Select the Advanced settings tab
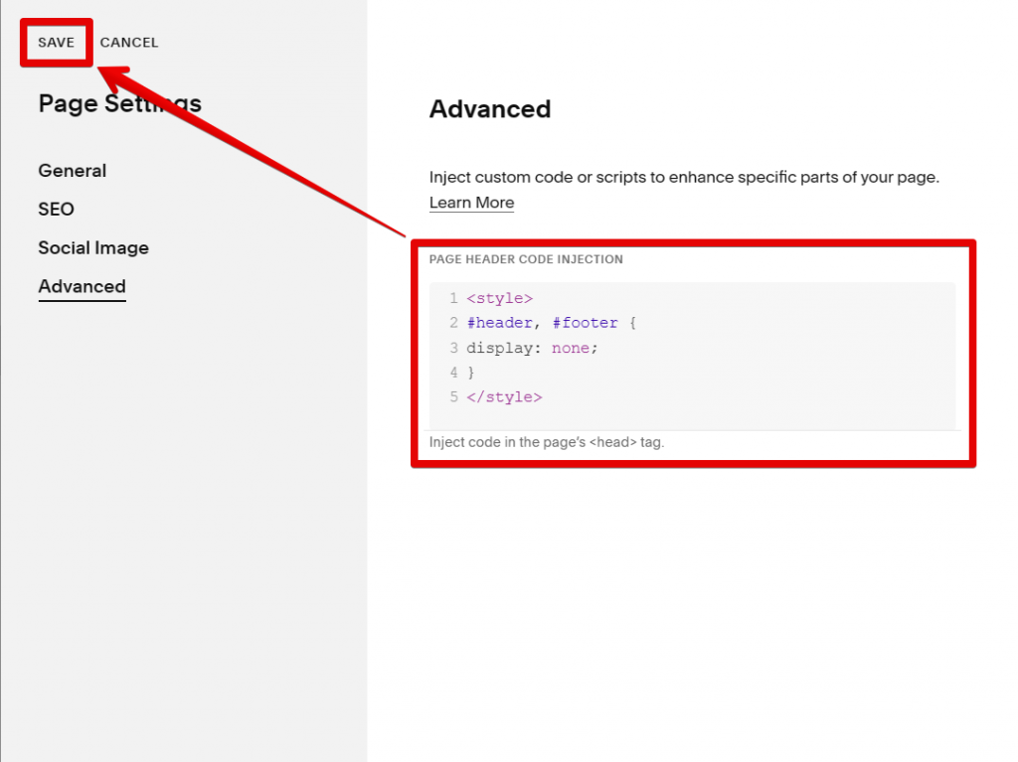 pyautogui.click(x=82, y=286)
